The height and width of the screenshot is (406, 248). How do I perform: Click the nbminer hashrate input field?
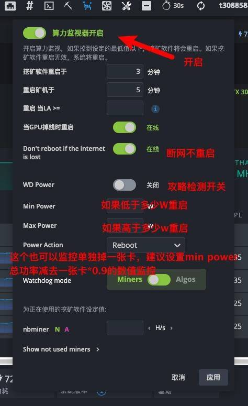coord(125,328)
